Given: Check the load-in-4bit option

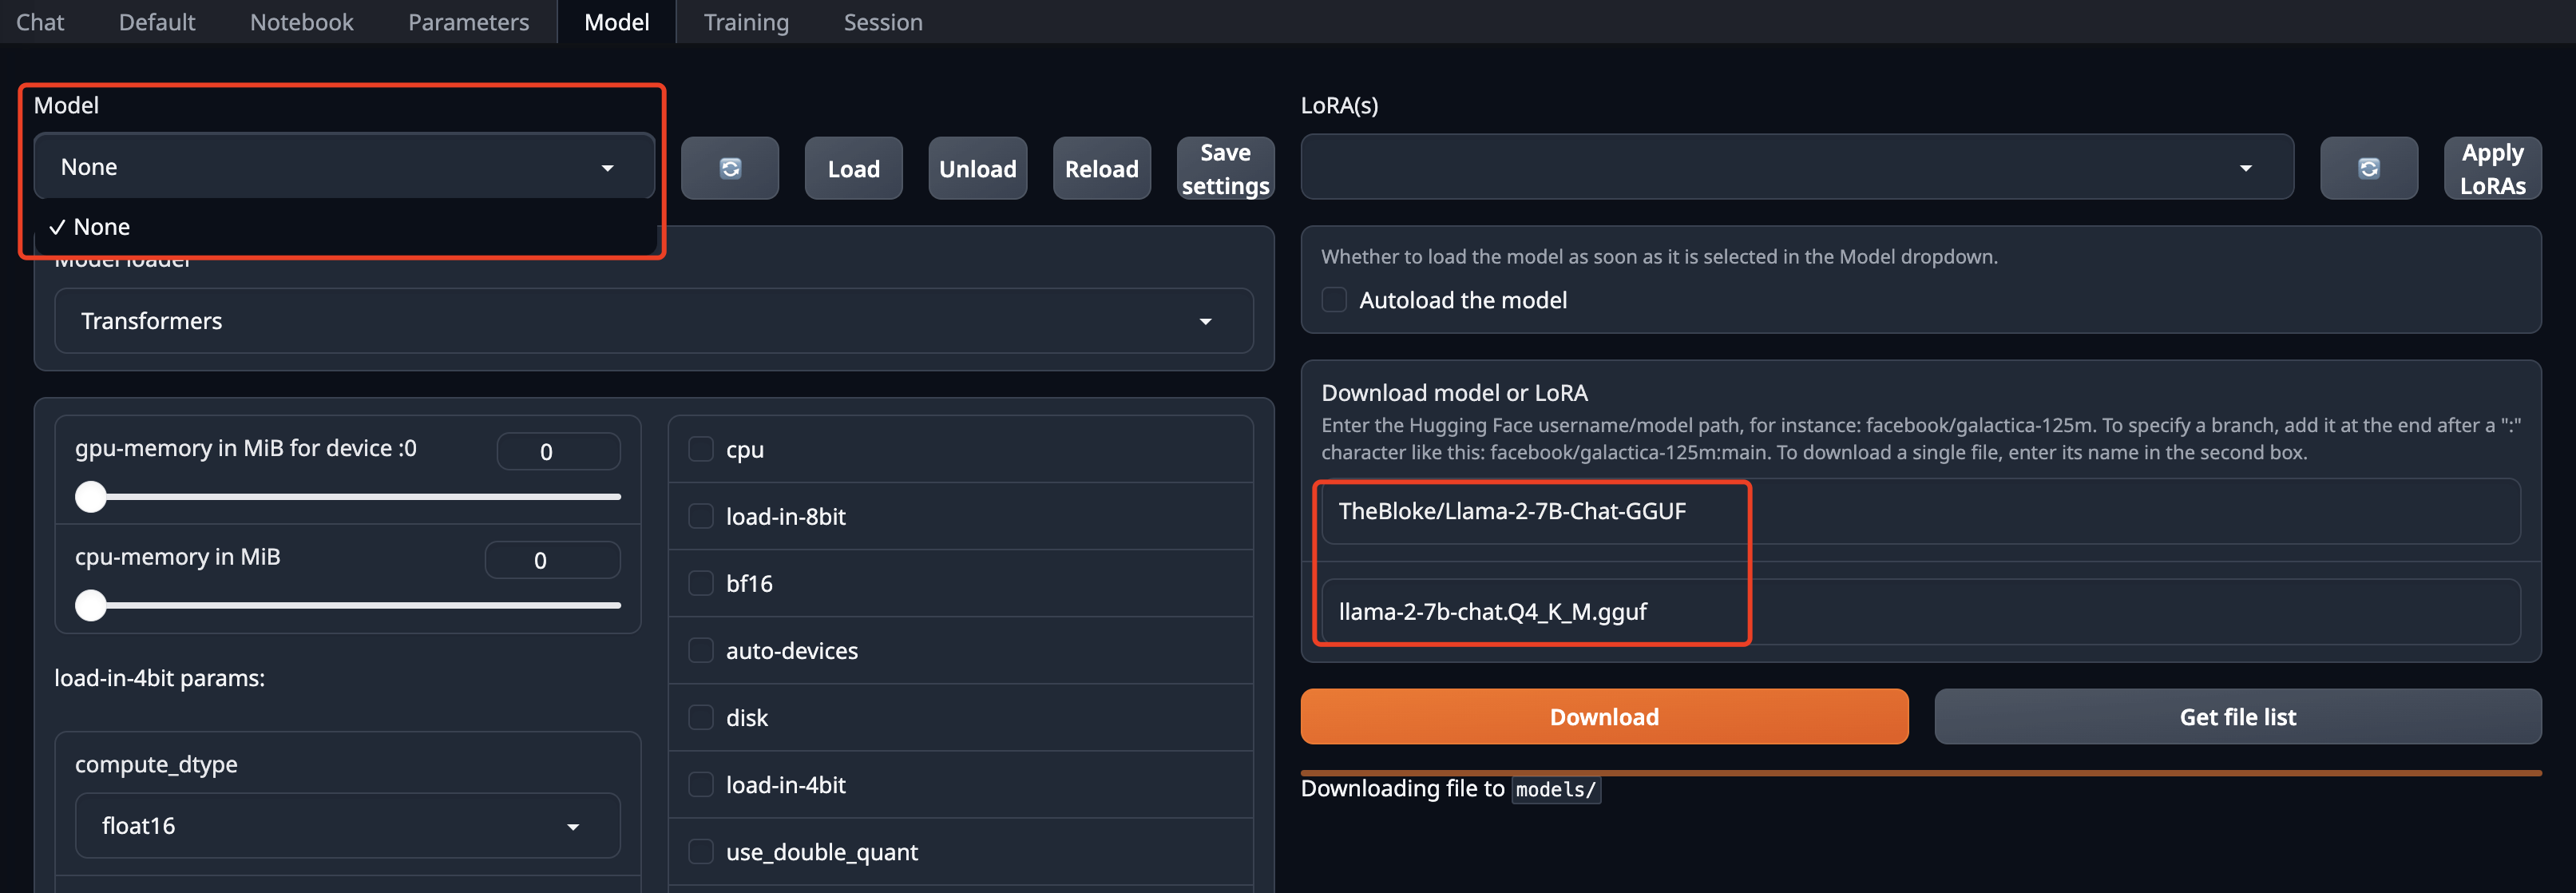Looking at the screenshot, I should (701, 785).
